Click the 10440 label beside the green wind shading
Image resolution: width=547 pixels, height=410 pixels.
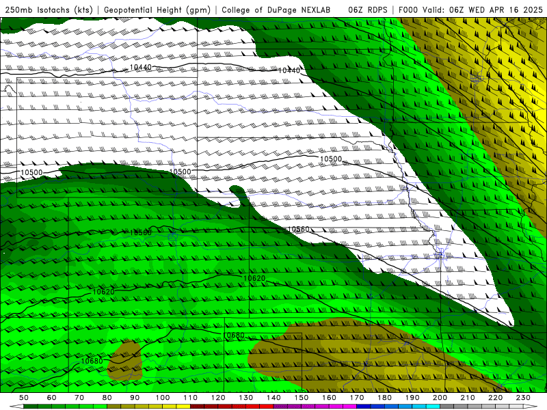point(289,70)
